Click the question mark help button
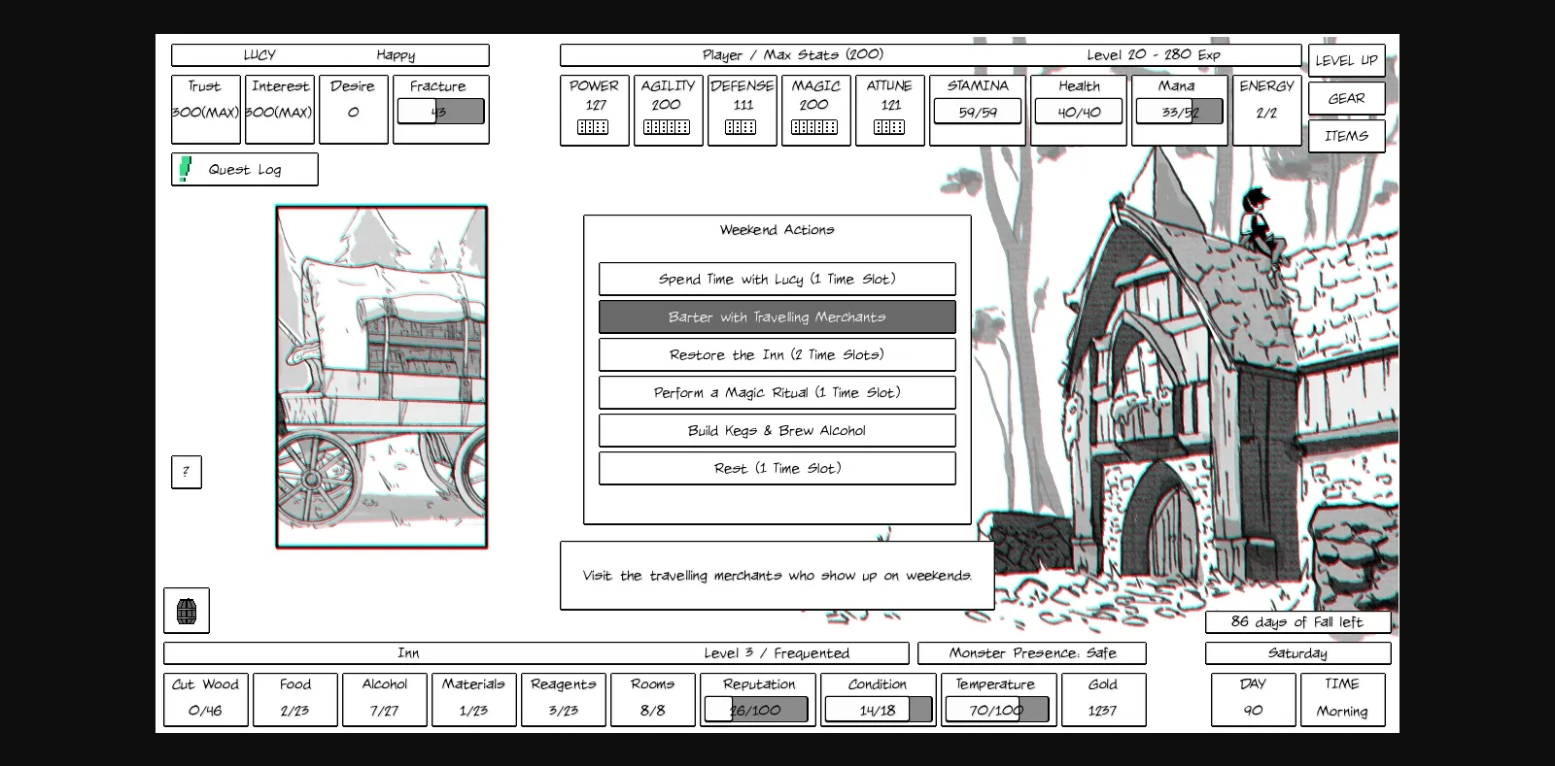 click(x=186, y=472)
